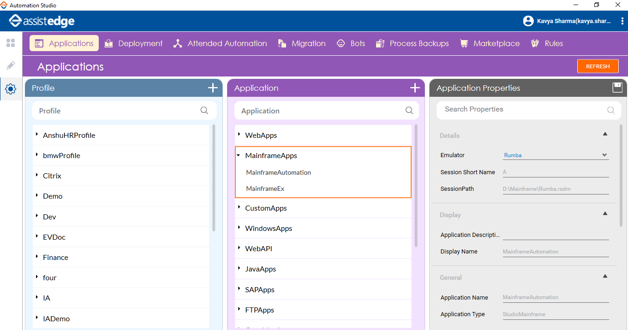Click the assistedge logo
The height and width of the screenshot is (330, 628).
tap(42, 21)
